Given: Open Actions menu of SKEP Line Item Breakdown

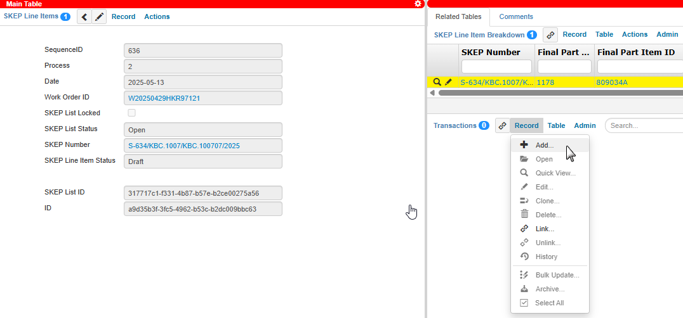Looking at the screenshot, I should tap(635, 34).
